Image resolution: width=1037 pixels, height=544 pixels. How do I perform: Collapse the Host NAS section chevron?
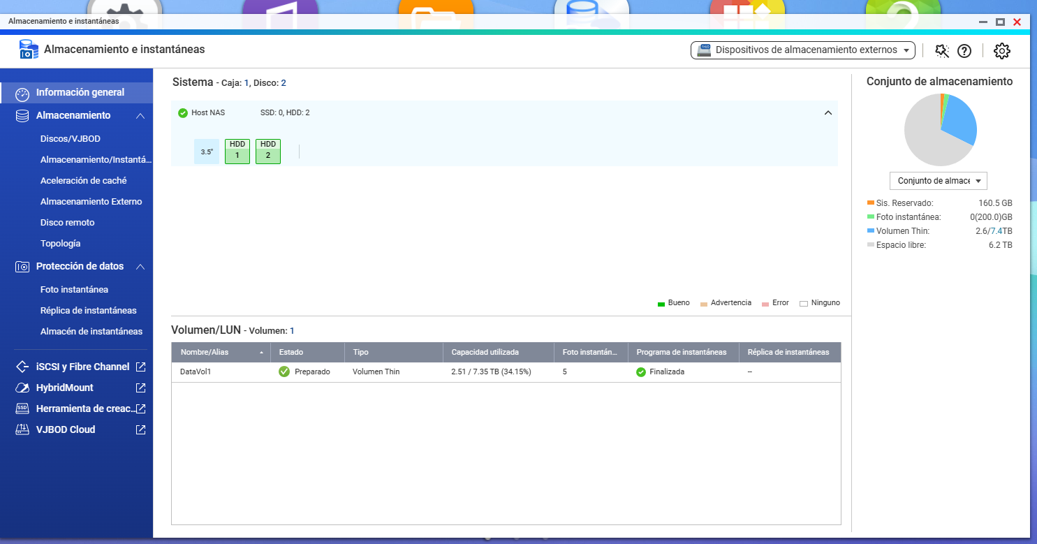pyautogui.click(x=828, y=113)
